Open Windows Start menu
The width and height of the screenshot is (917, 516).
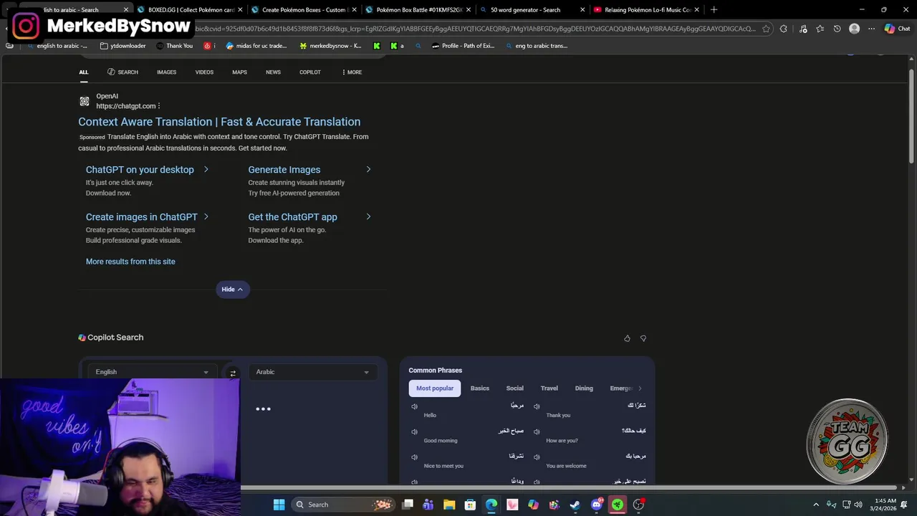click(279, 505)
